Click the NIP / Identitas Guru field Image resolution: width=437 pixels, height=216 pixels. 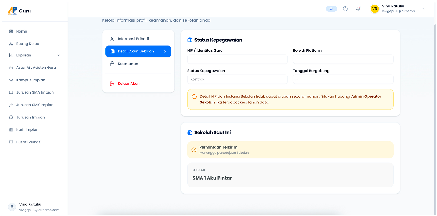[237, 59]
